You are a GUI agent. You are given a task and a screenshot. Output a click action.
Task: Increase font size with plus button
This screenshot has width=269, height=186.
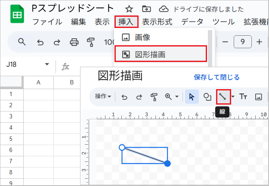point(259,42)
